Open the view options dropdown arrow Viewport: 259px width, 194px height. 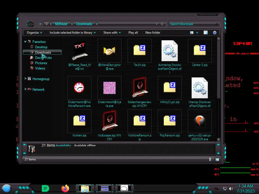coord(197,33)
